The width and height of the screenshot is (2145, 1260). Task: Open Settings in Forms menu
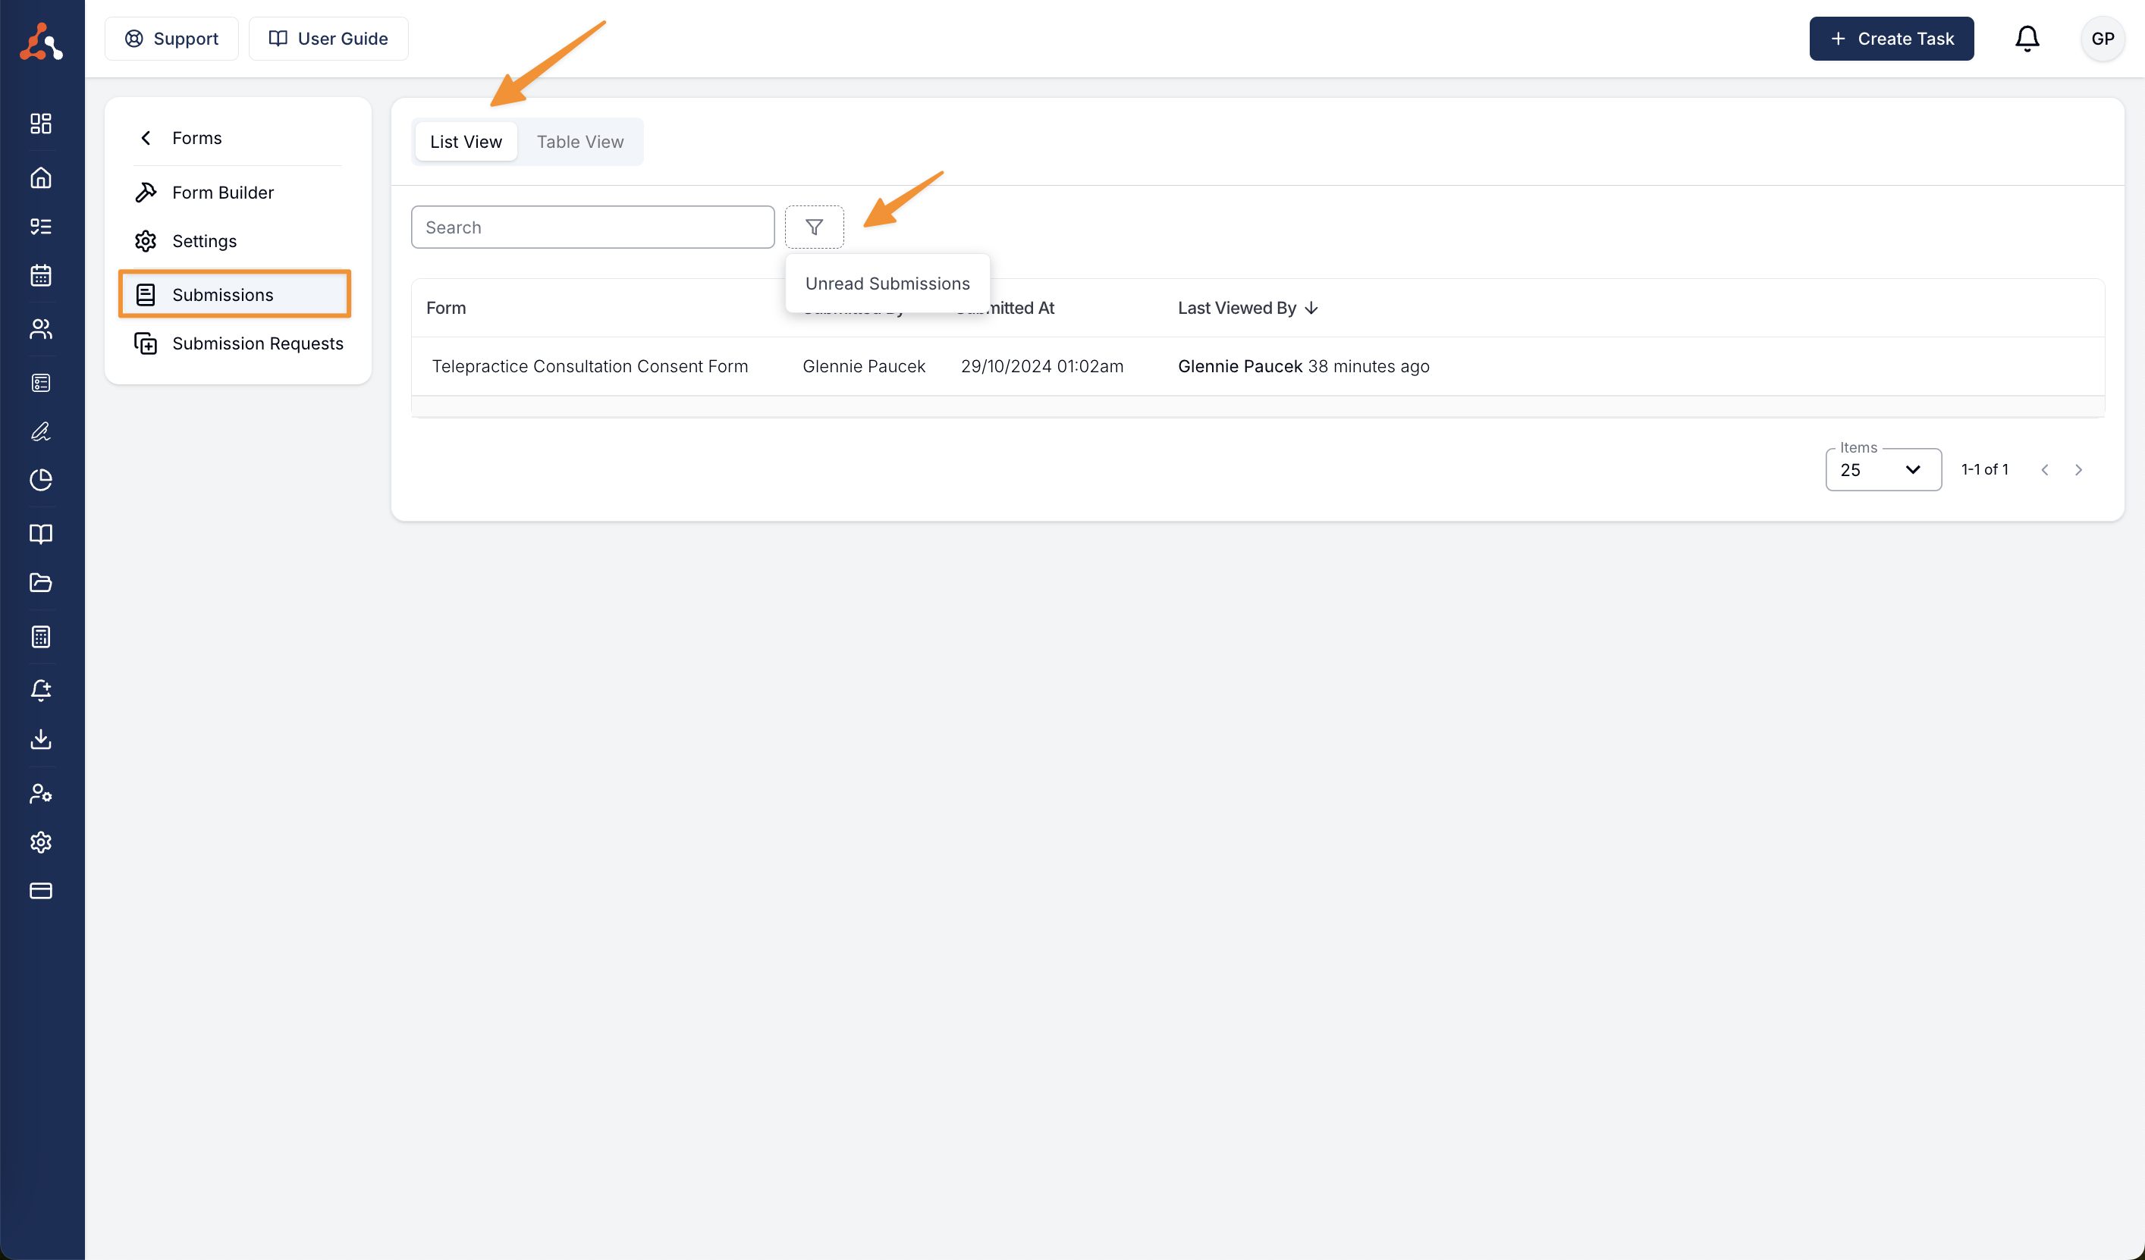[237, 241]
